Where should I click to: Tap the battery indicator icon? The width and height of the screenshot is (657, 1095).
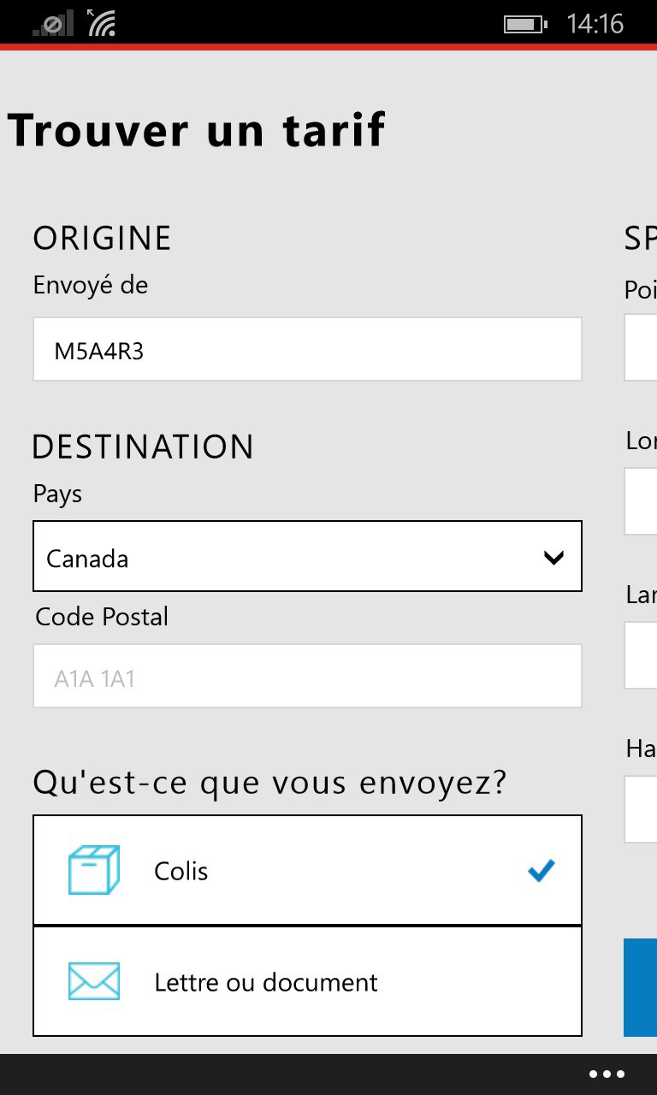click(524, 24)
